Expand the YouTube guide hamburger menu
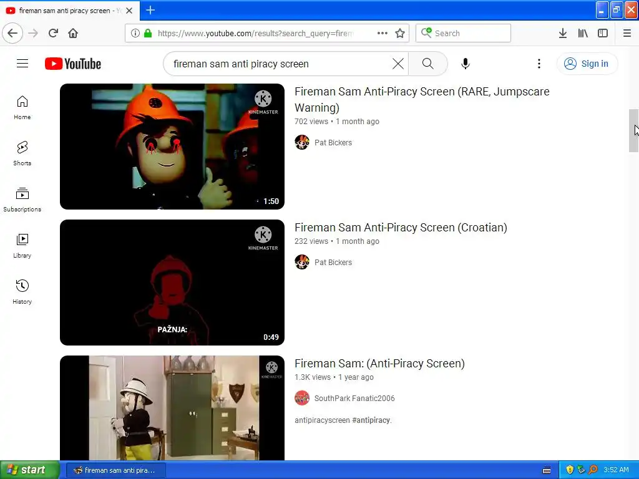Screen dimensions: 639x479 click(x=22, y=64)
